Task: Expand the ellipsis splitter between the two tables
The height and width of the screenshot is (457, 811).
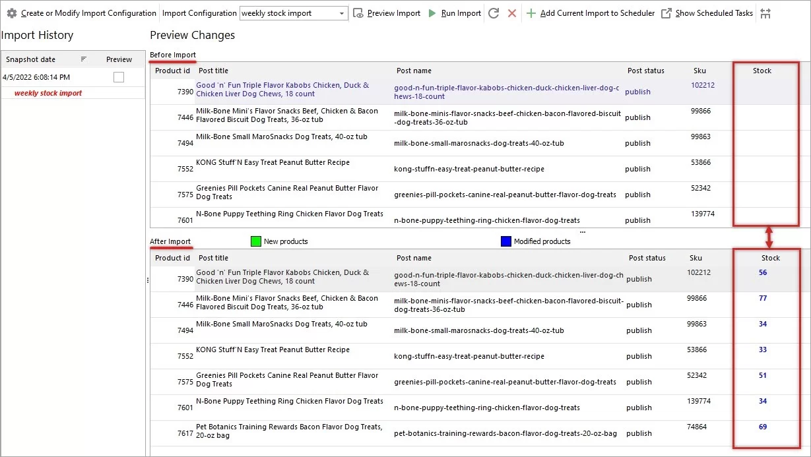Action: point(582,231)
